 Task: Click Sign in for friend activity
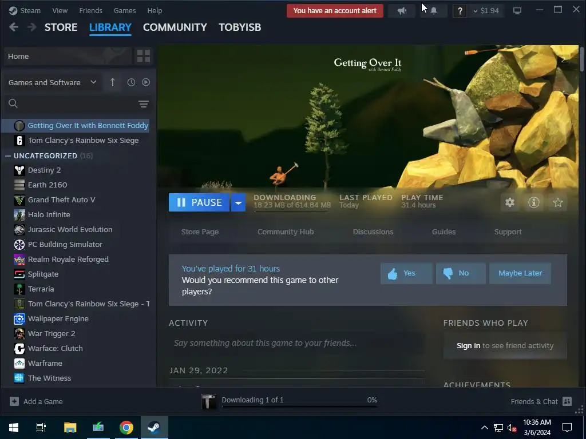click(x=468, y=346)
